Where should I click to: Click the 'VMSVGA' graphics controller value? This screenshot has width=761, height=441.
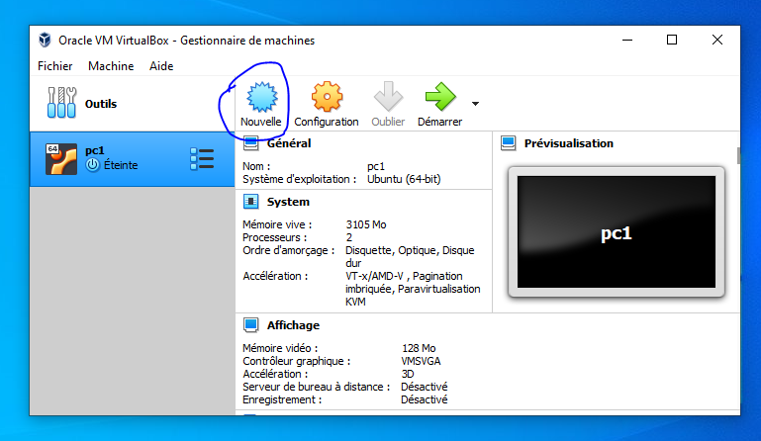coord(421,362)
